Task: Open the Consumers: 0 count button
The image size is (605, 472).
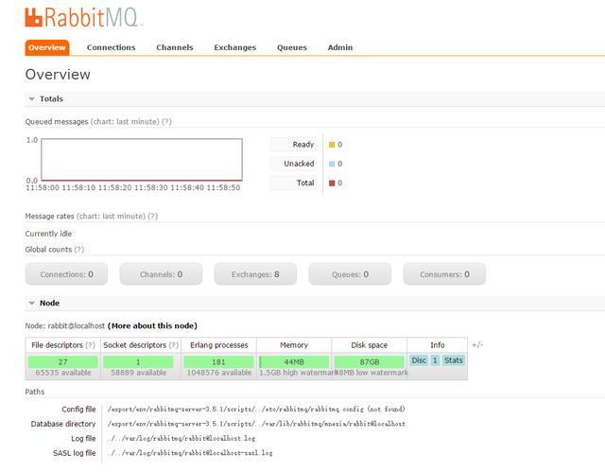Action: coord(444,274)
